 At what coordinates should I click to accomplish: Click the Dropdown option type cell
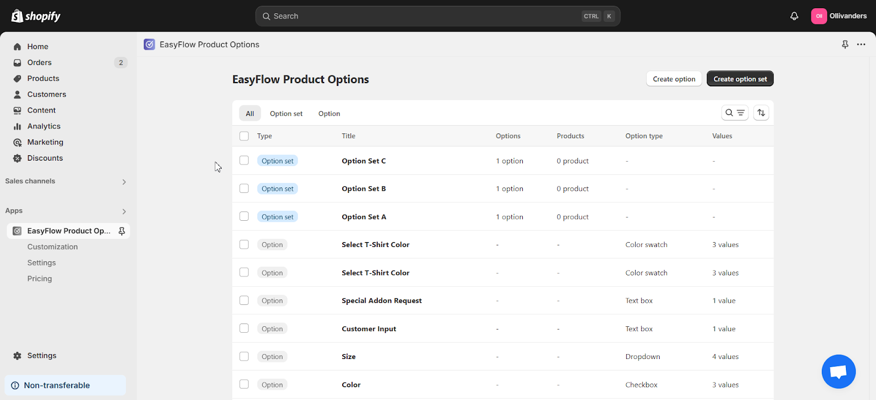[643, 357]
